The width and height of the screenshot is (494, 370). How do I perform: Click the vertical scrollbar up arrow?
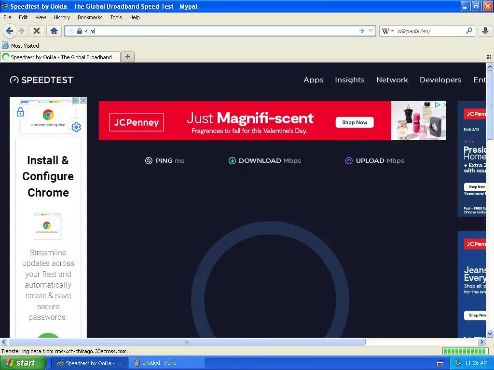coord(490,66)
